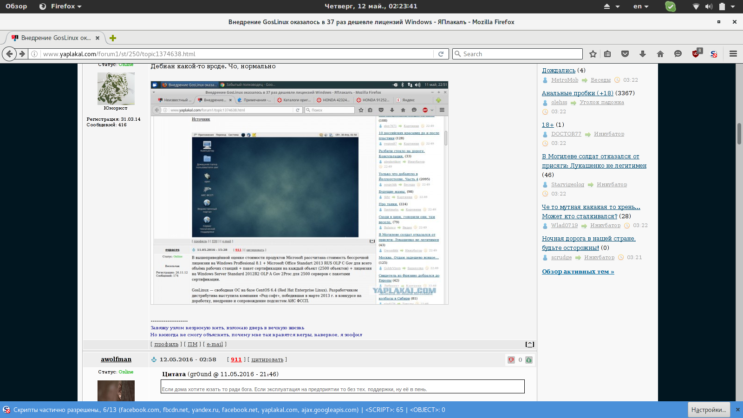Open the Wi-Fi network indicator

(696, 7)
